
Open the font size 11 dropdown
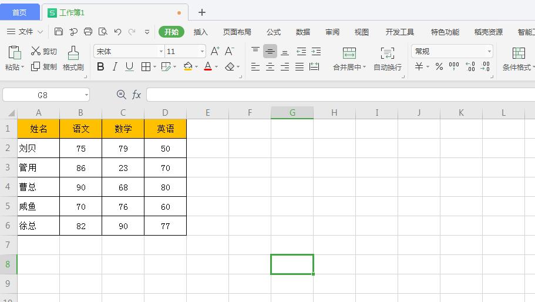click(x=202, y=52)
